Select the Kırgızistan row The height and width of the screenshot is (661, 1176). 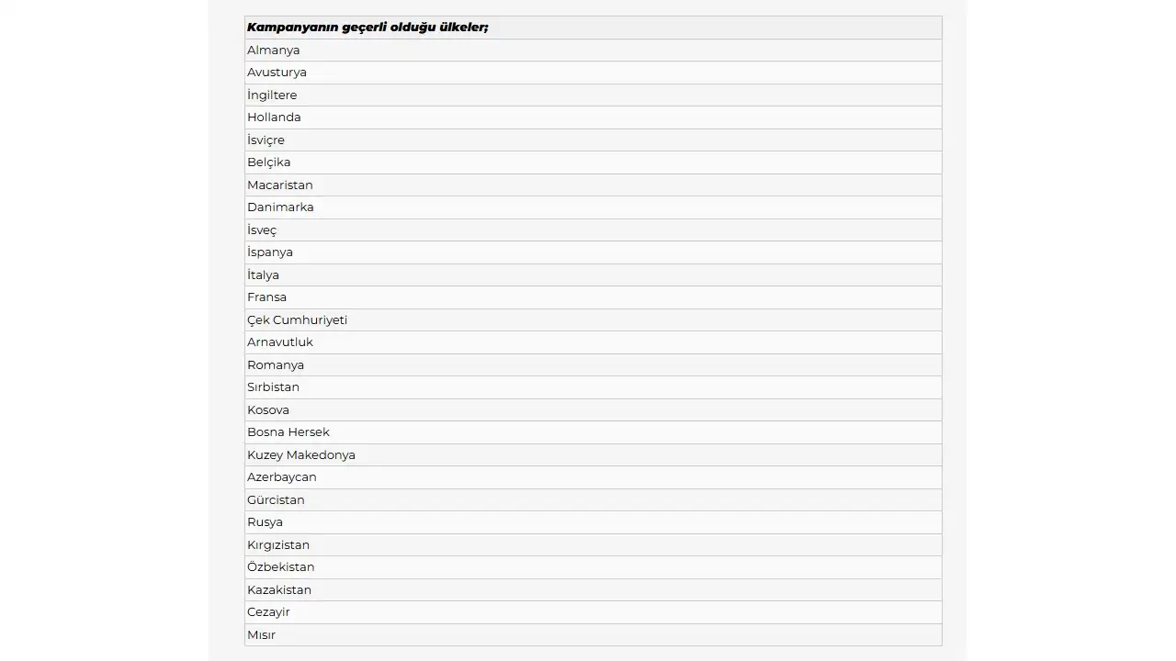pos(278,545)
